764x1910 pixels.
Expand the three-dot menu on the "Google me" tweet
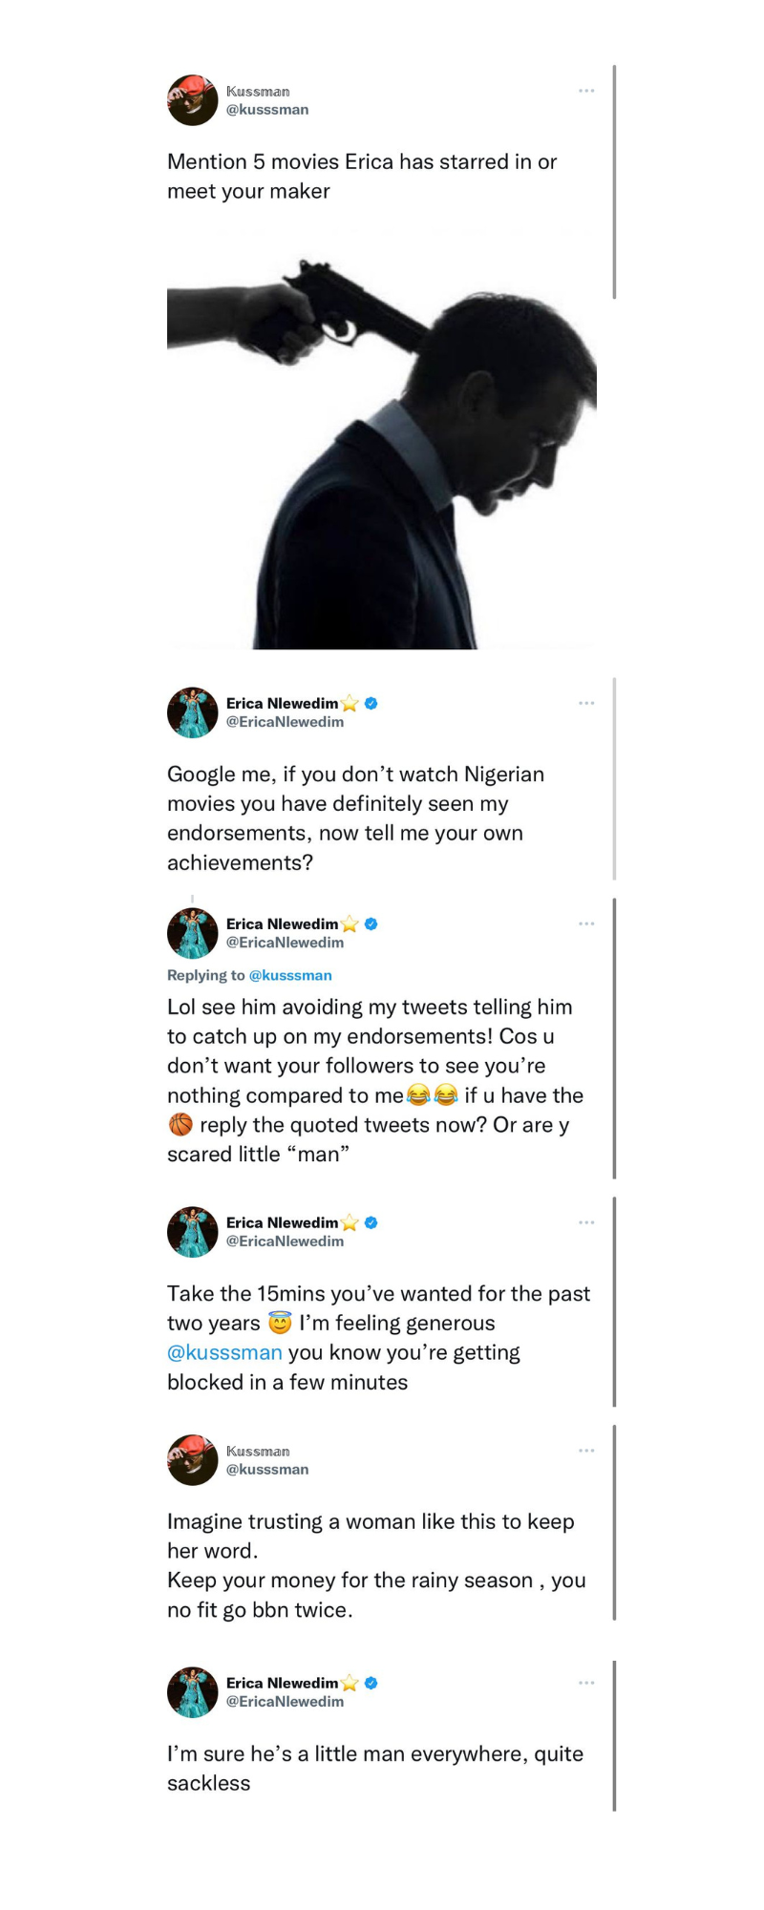point(586,703)
